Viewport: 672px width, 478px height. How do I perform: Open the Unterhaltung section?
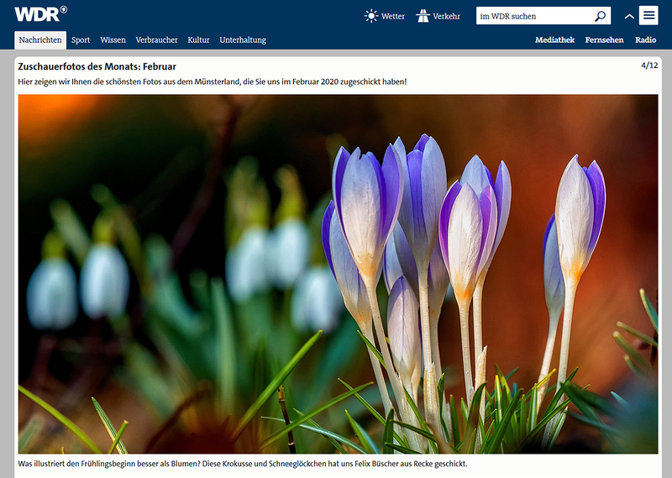[x=243, y=39]
